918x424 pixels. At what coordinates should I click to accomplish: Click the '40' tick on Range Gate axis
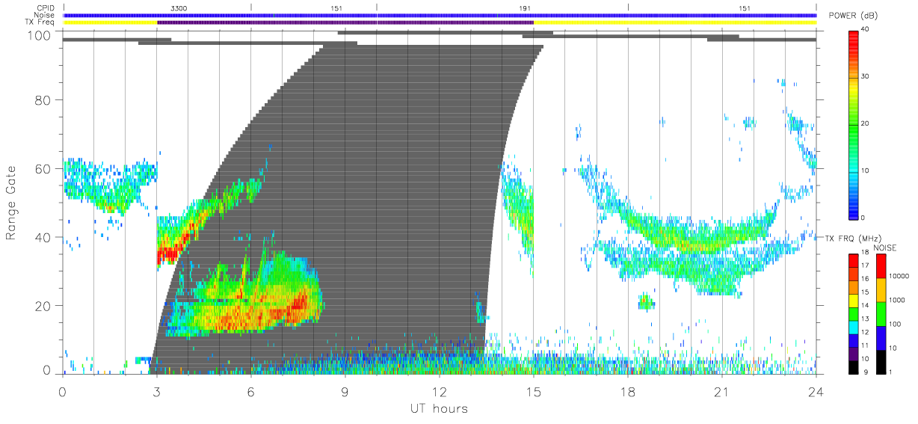[43, 237]
